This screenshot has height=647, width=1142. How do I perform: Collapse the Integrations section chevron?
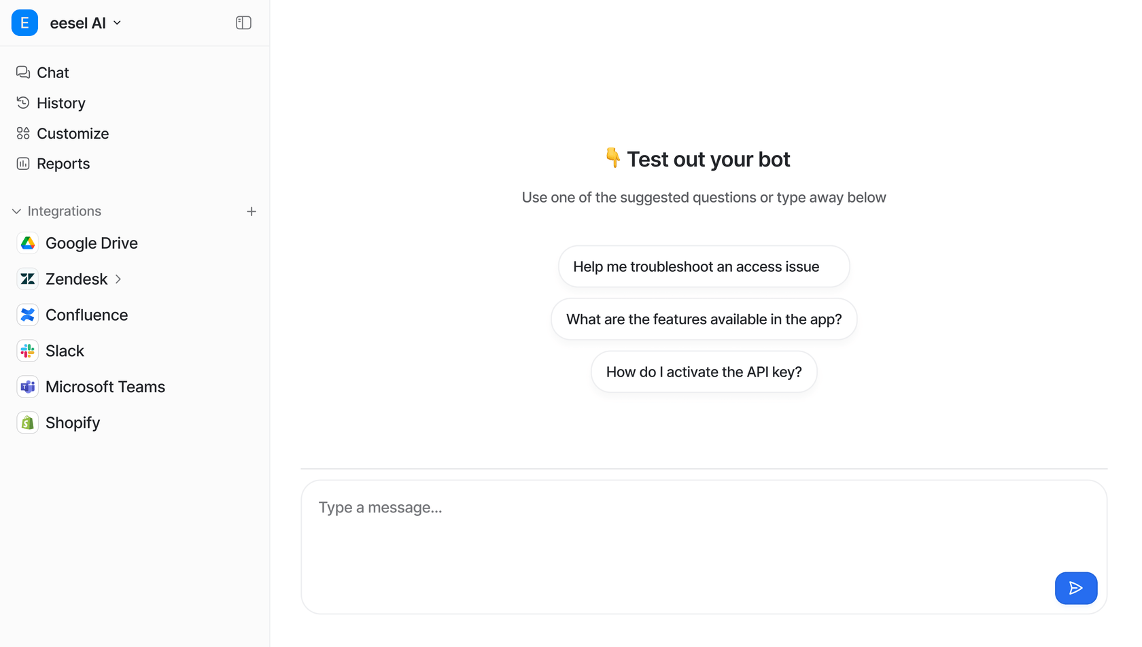16,211
